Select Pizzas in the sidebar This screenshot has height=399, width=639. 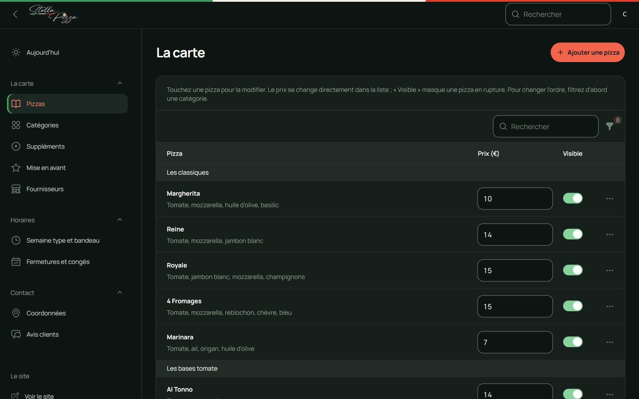pos(67,104)
